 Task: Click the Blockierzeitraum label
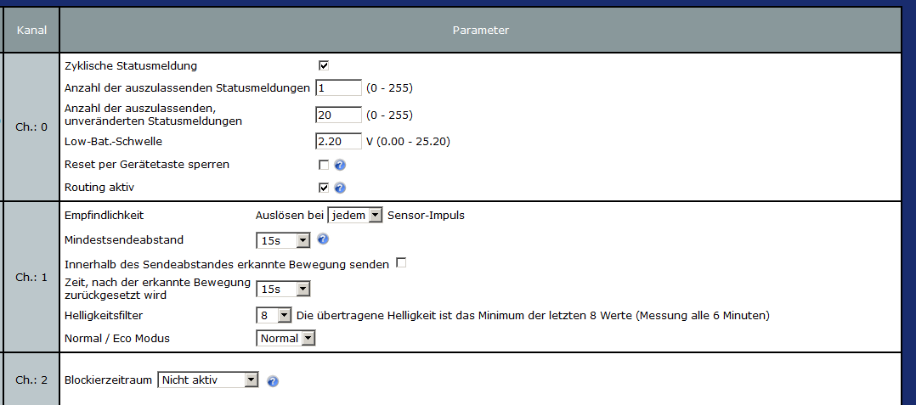[x=109, y=380]
